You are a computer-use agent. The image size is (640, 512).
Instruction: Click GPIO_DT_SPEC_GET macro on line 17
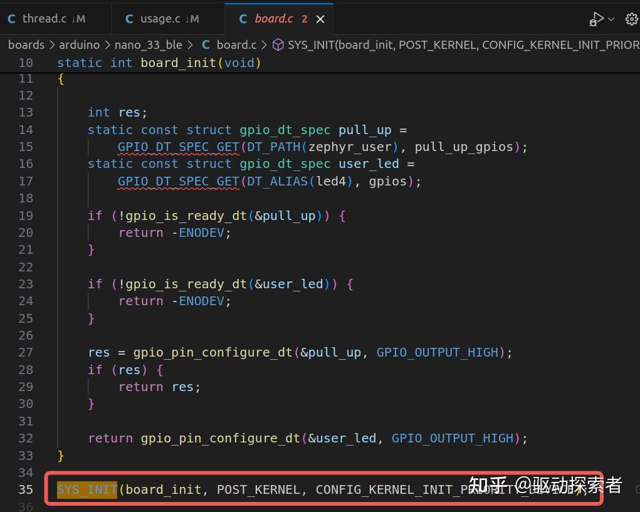pyautogui.click(x=179, y=181)
